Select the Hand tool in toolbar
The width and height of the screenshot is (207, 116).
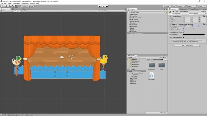(x=3, y=6)
